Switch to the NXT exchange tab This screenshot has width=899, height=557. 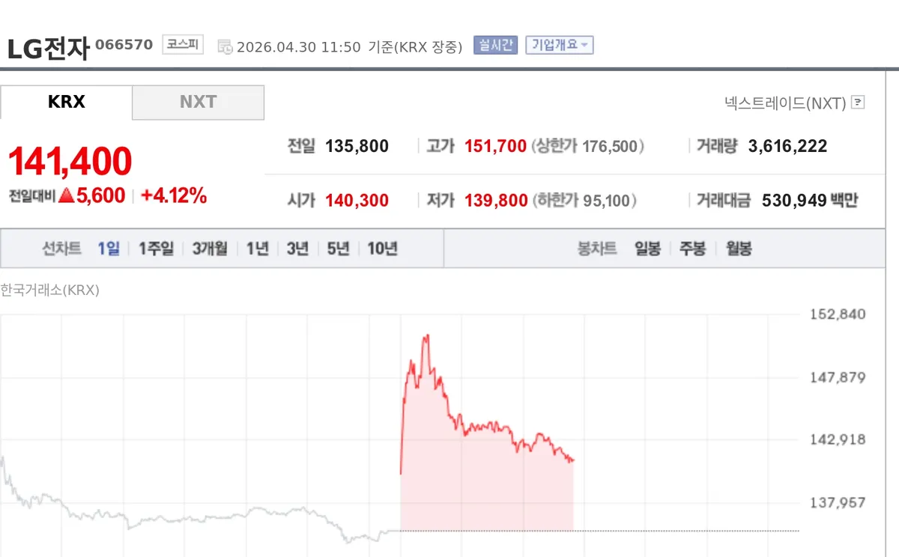198,102
